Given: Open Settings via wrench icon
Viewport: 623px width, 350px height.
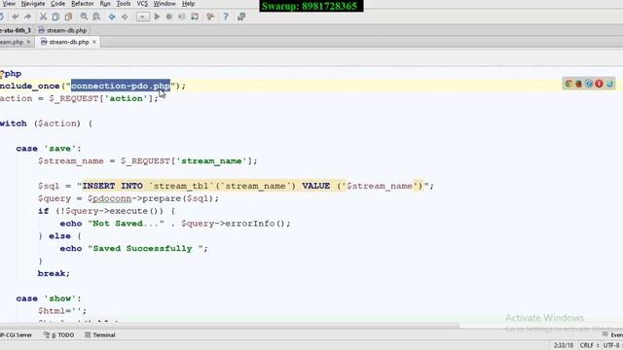Looking at the screenshot, I should point(210,17).
